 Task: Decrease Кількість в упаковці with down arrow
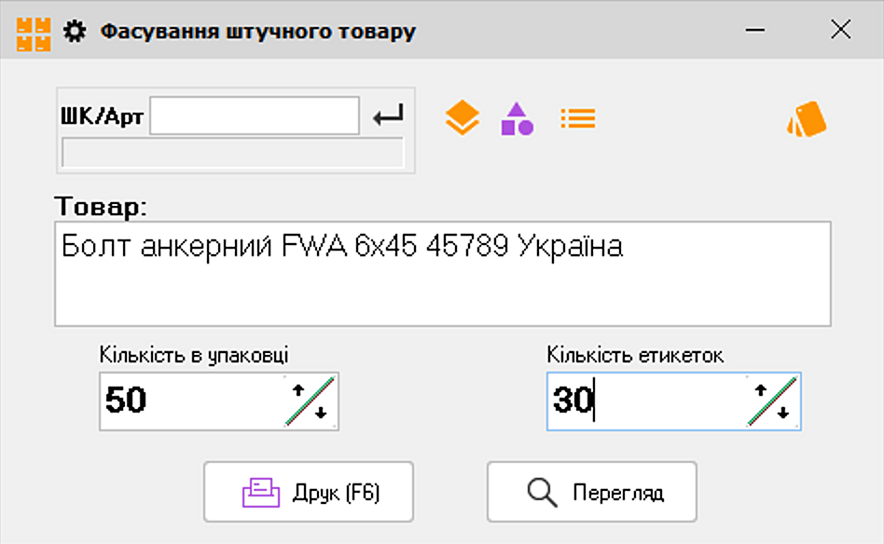[x=322, y=414]
